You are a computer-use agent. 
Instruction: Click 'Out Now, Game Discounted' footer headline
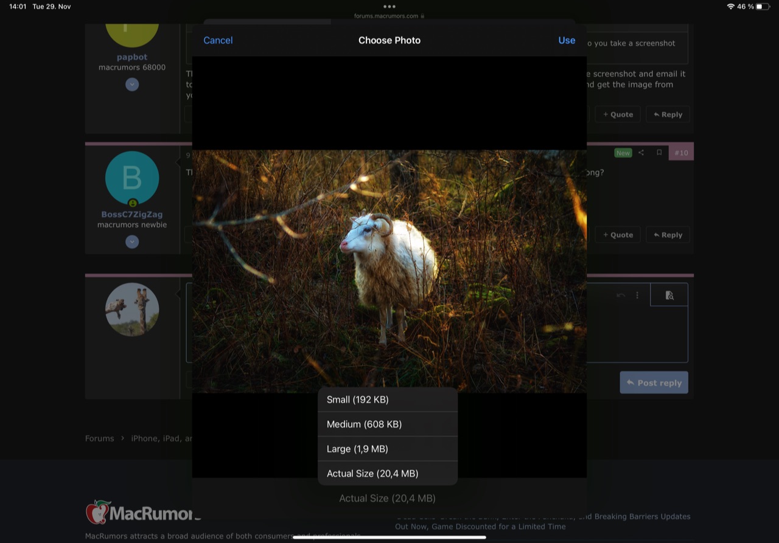tap(480, 527)
